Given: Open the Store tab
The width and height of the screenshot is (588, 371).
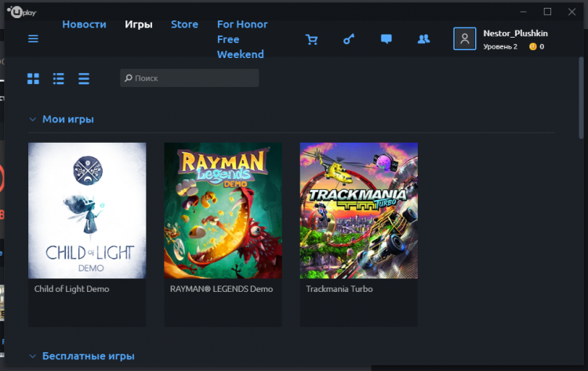Looking at the screenshot, I should point(184,24).
